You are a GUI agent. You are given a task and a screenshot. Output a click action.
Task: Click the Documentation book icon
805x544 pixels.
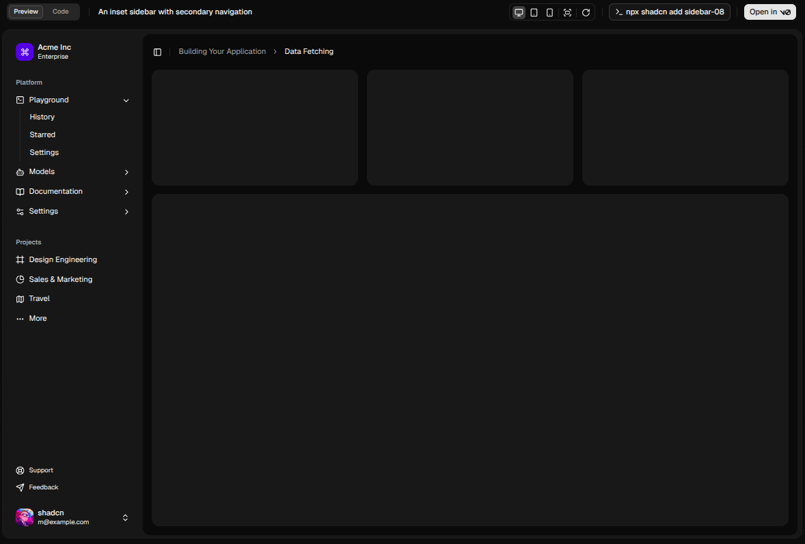tap(19, 191)
